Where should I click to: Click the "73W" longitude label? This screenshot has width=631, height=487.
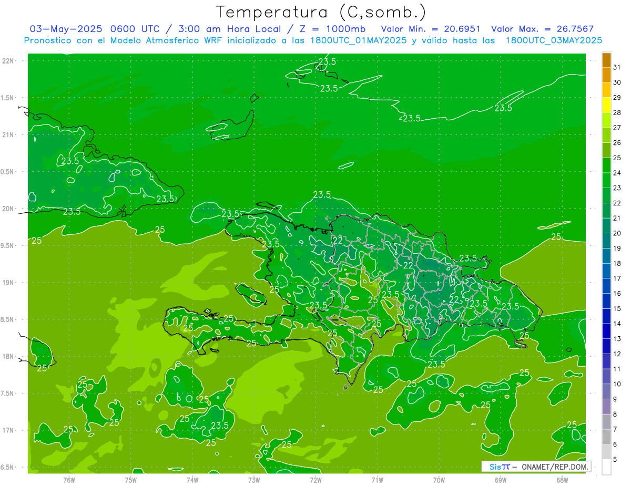pos(254,480)
